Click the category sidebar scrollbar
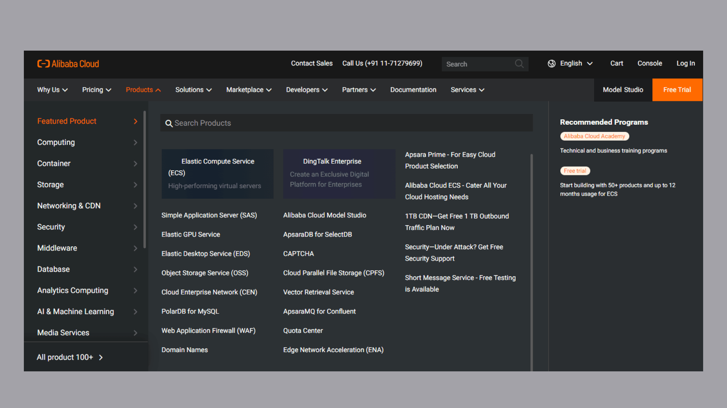 [x=145, y=179]
